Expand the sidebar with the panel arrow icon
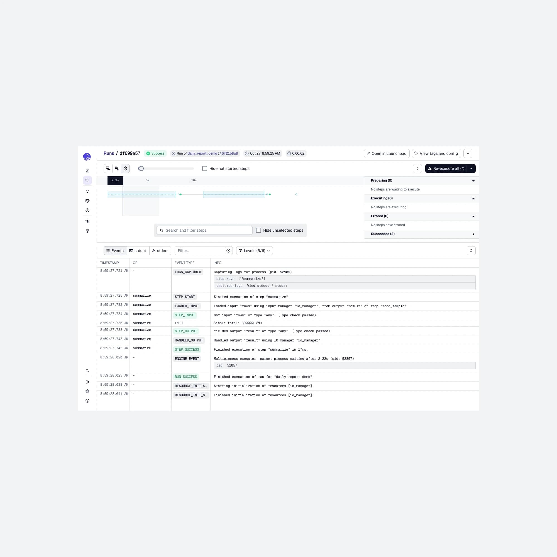 point(87,382)
